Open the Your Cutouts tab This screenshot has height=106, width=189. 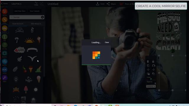pyautogui.click(x=35, y=11)
